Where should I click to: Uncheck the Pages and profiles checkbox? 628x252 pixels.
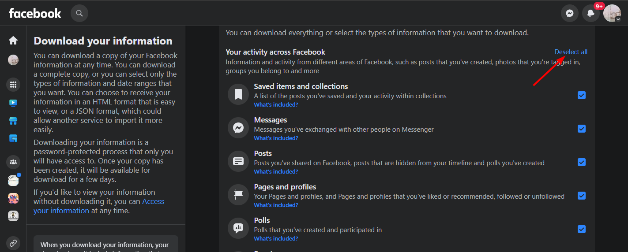pos(582,196)
